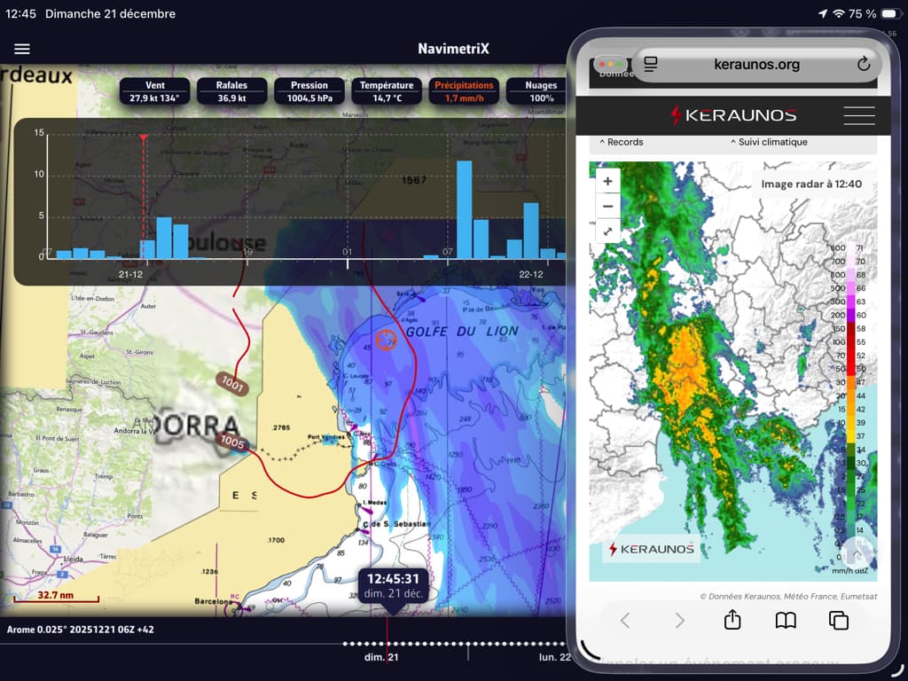Viewport: 908px width, 681px height.
Task: Toggle the Rafales data display
Action: 232,91
